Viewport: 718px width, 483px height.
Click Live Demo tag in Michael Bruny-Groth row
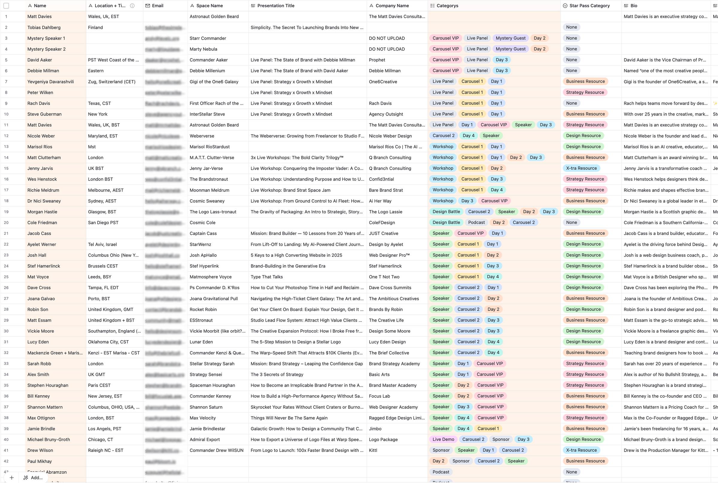(x=443, y=440)
